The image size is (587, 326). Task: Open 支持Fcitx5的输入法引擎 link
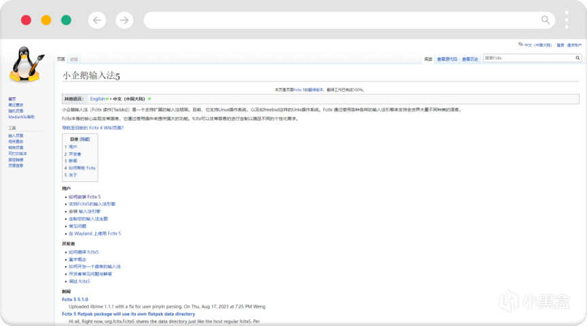(92, 204)
